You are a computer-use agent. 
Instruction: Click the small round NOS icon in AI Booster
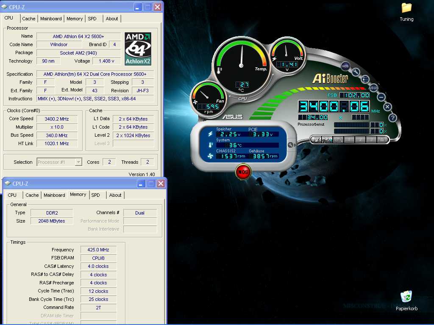click(345, 66)
